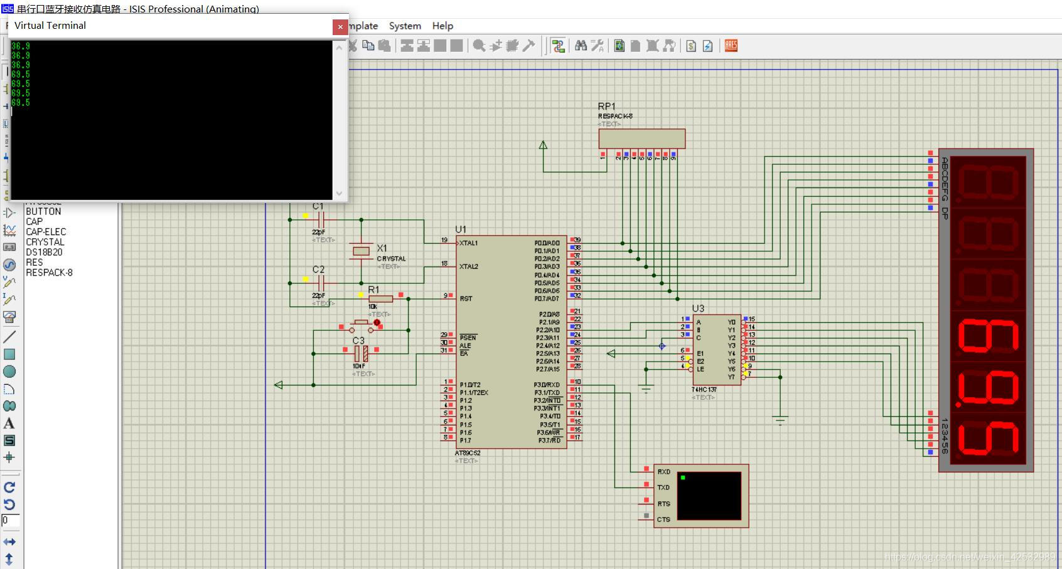Select the Device Pins mode tool
1062x569 pixels.
pyautogui.click(x=9, y=212)
